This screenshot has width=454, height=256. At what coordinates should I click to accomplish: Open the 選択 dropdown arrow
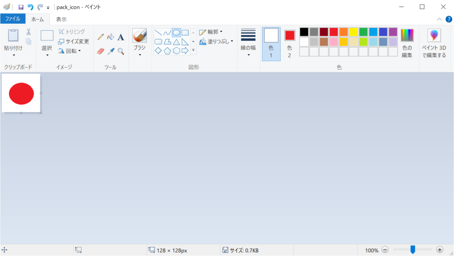point(47,55)
